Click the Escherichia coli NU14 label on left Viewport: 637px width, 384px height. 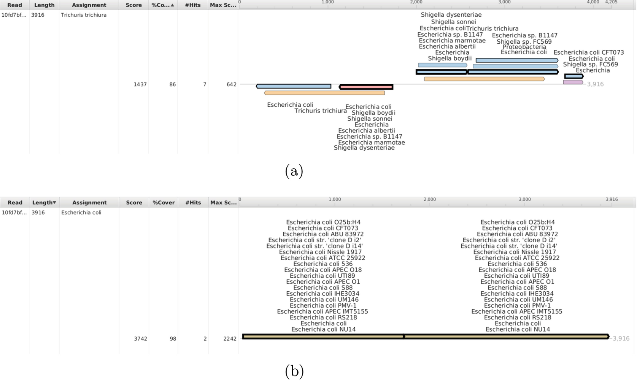click(x=323, y=329)
